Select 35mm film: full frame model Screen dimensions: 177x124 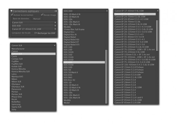[74, 29]
